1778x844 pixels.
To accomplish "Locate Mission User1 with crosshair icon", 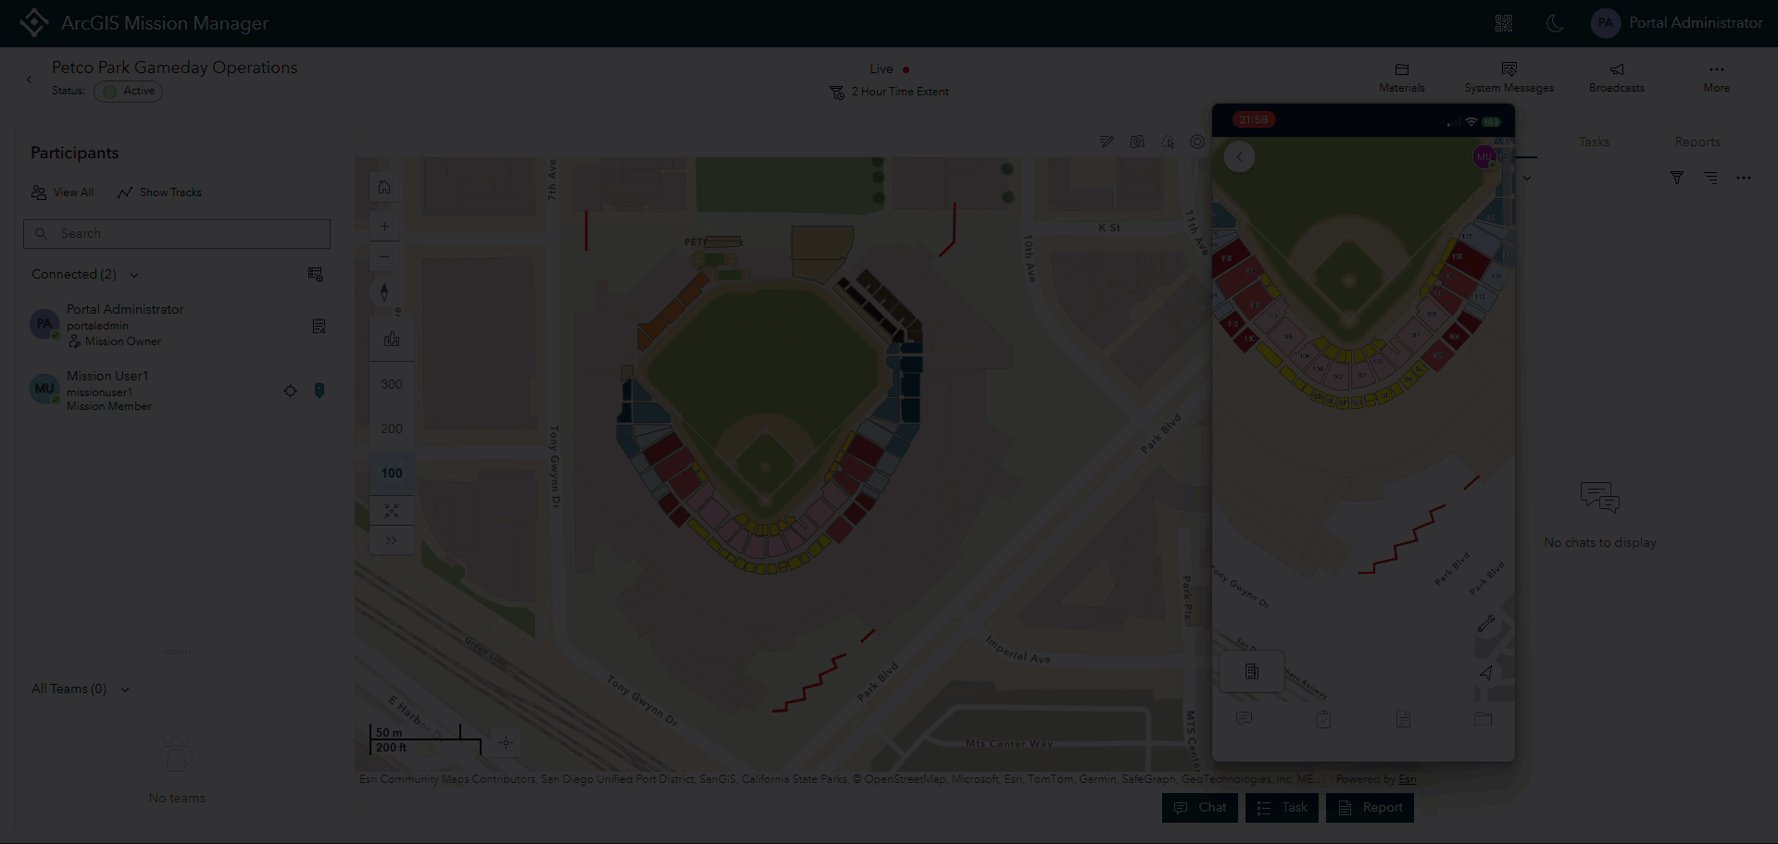I will pos(290,391).
